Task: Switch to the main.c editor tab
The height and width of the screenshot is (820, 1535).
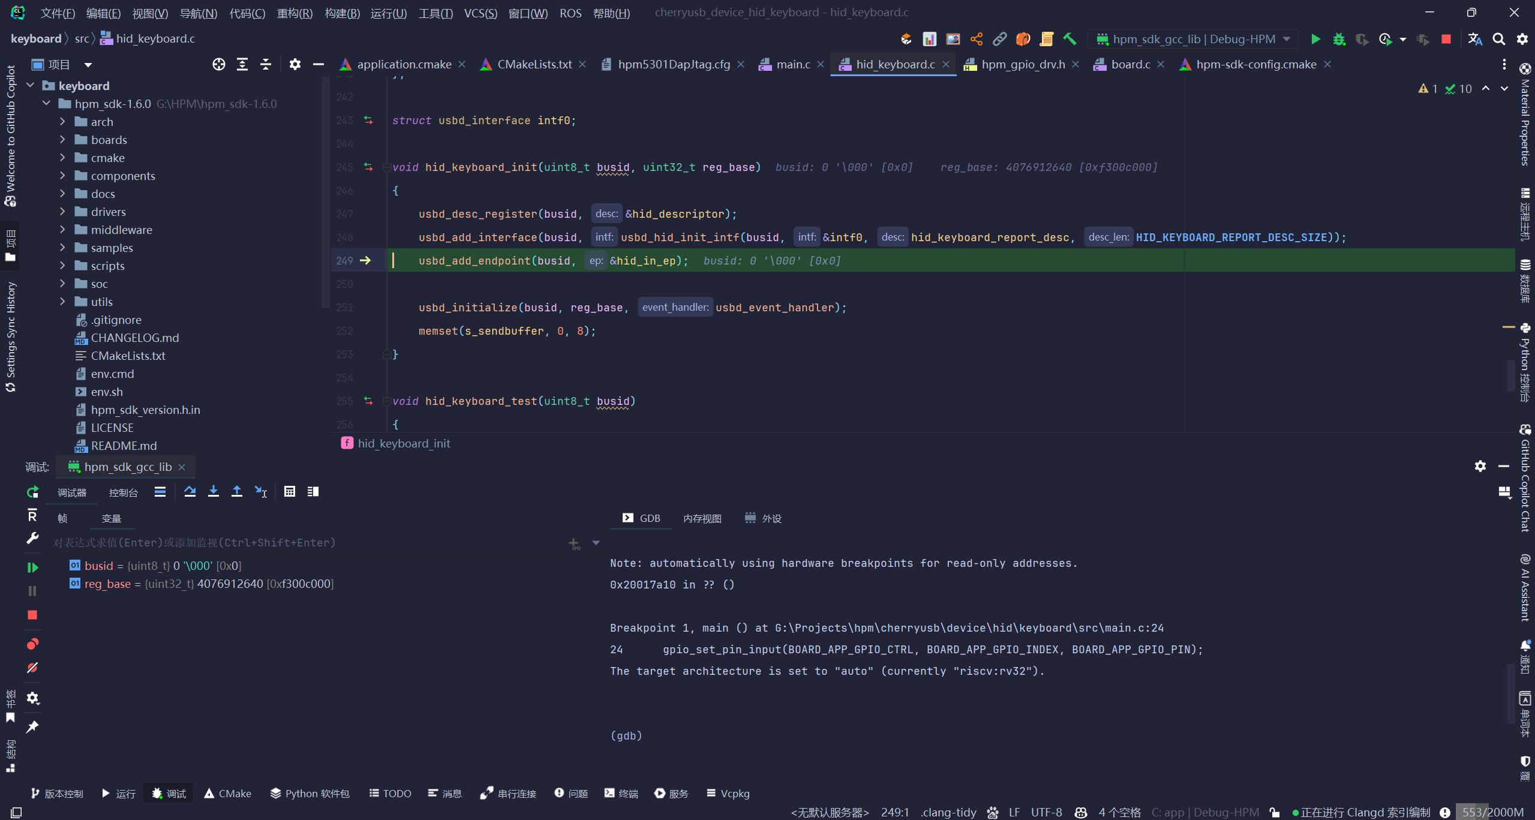Action: click(792, 64)
